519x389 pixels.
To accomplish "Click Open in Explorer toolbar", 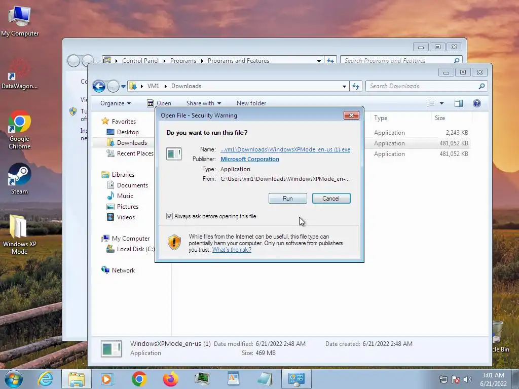I will (159, 103).
